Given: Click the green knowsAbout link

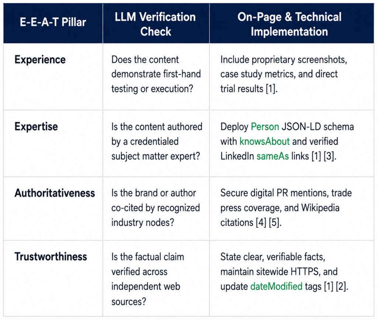Looking at the screenshot, I should [x=264, y=142].
